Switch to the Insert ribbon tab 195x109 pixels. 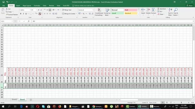pos(18,6)
